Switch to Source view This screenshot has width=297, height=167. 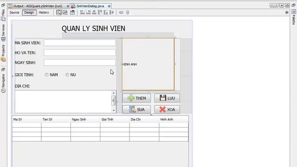point(14,13)
